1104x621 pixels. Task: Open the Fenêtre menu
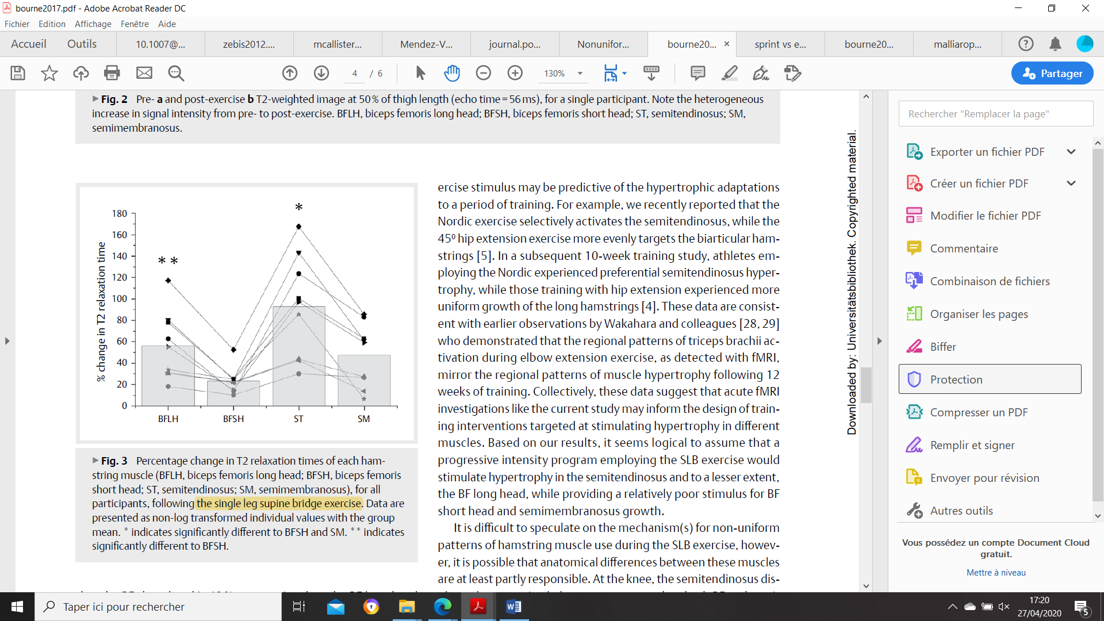click(135, 24)
